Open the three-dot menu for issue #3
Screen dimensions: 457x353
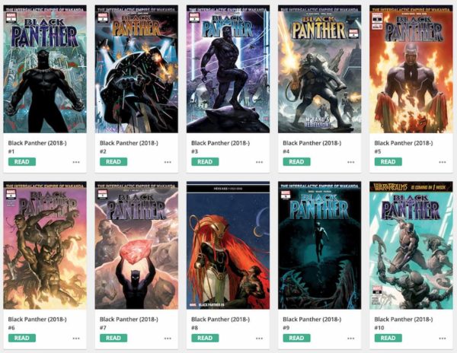pos(259,162)
